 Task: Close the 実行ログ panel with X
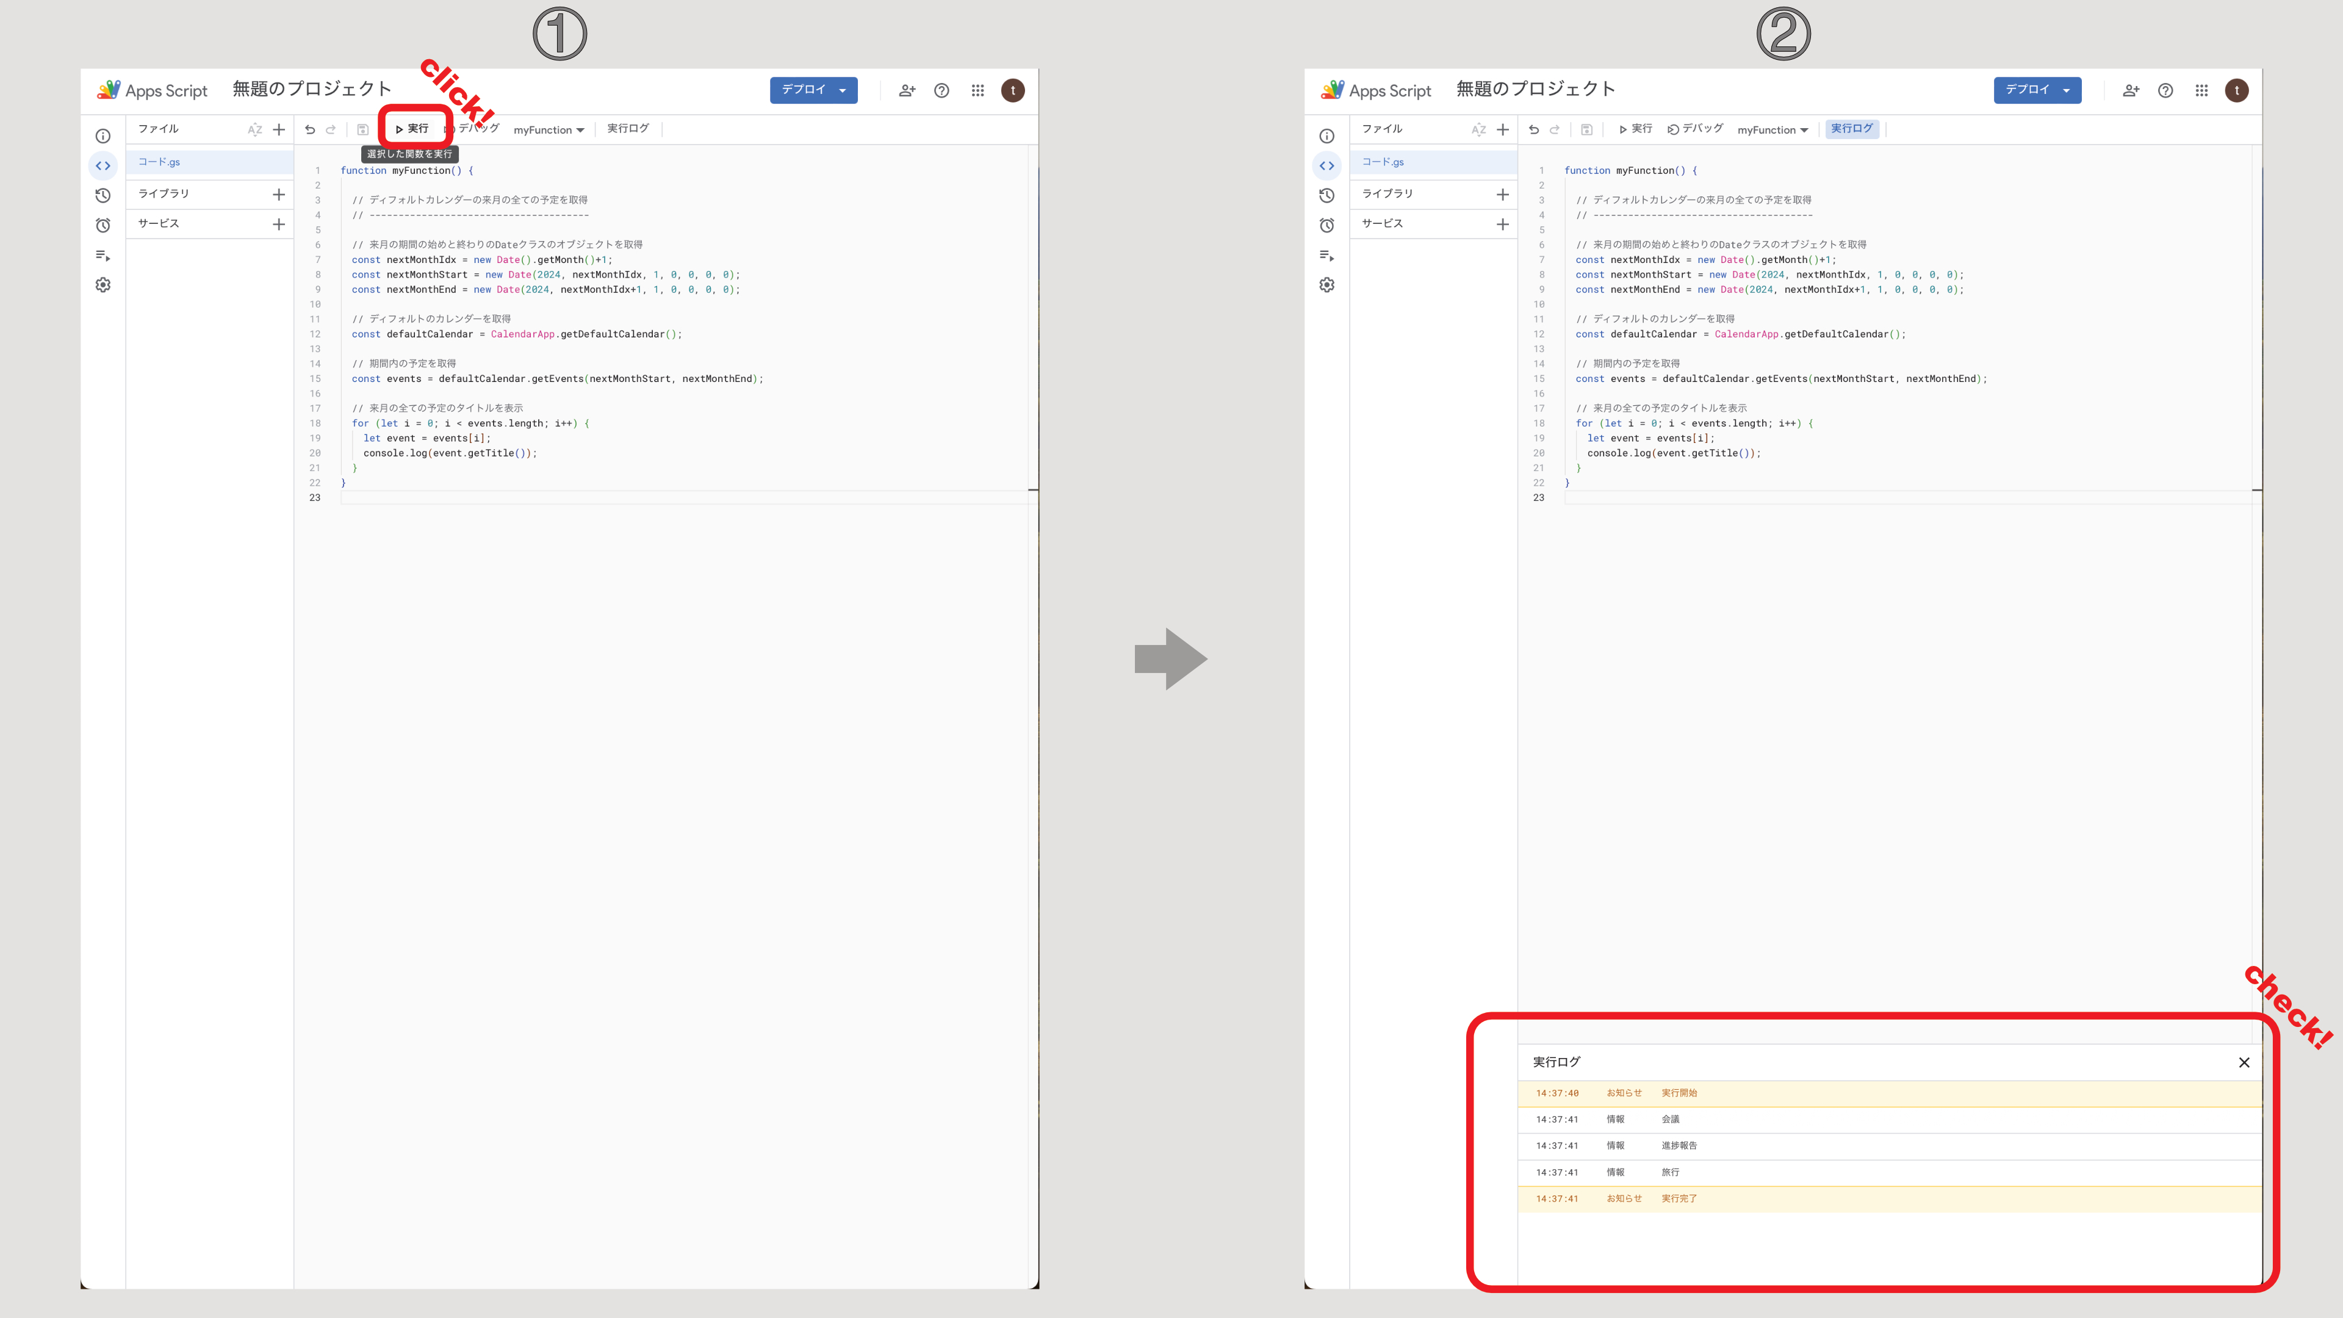pyautogui.click(x=2244, y=1062)
